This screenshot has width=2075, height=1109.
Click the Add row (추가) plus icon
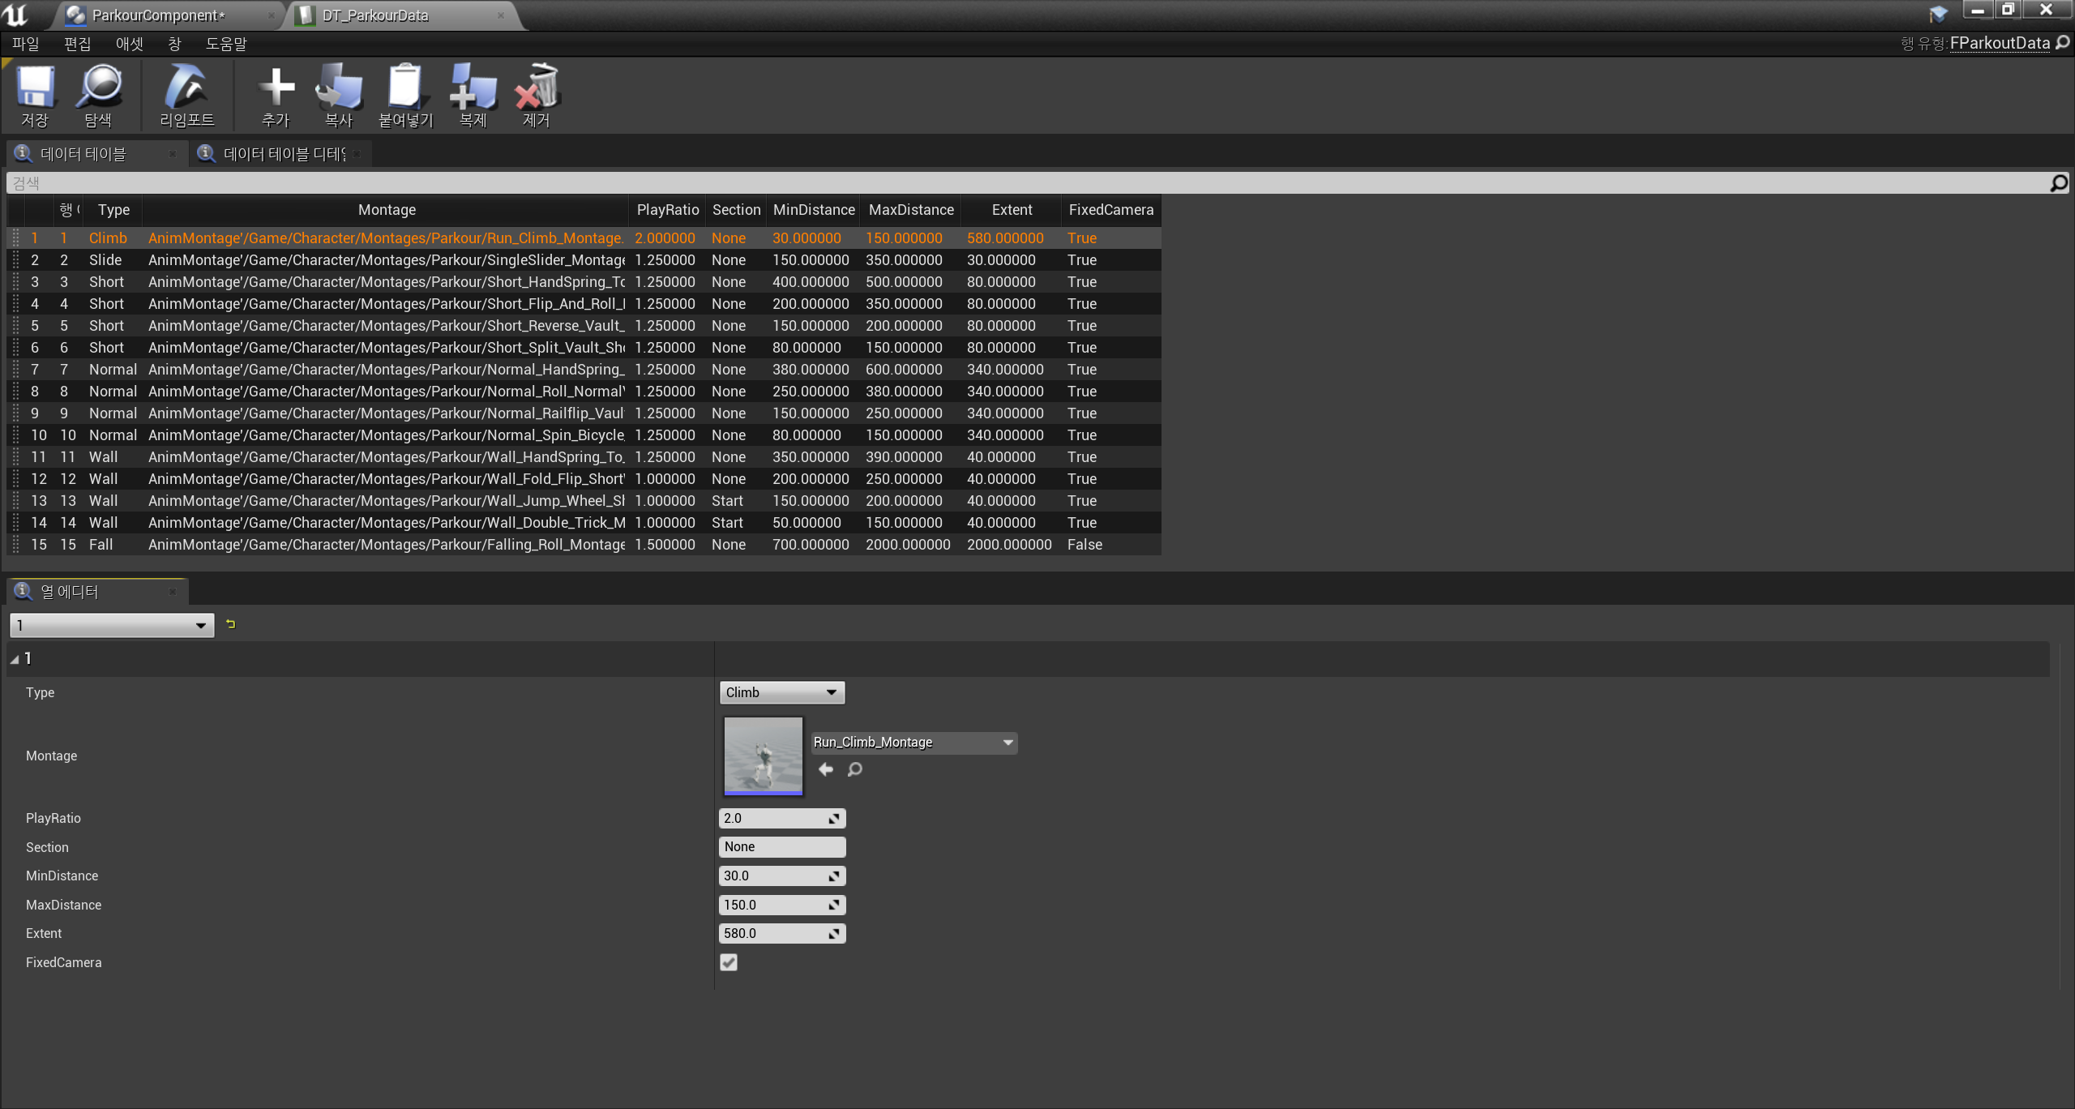276,88
